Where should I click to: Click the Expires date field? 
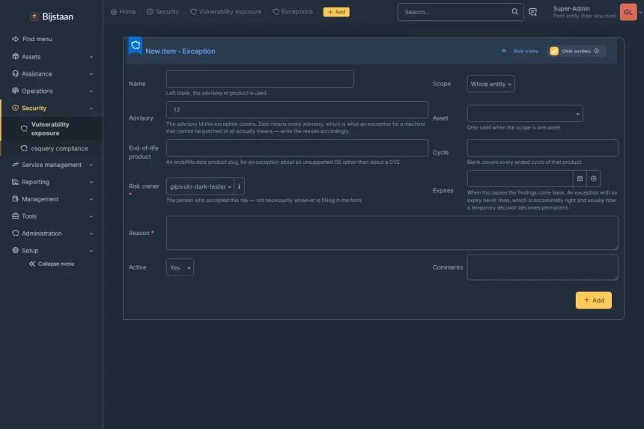(x=520, y=179)
